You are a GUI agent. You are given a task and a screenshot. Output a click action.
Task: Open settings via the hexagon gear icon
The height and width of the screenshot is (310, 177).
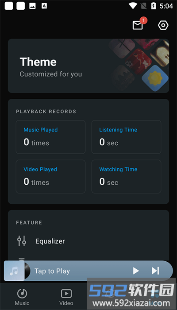point(163,25)
